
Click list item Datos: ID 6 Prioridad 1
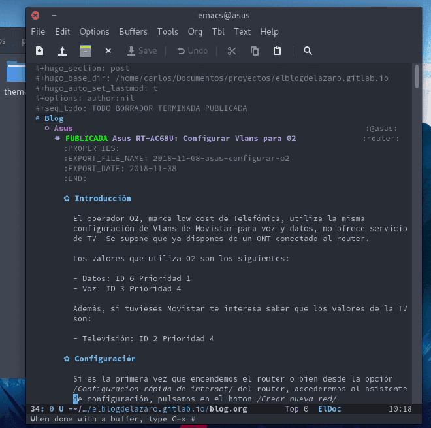[132, 278]
